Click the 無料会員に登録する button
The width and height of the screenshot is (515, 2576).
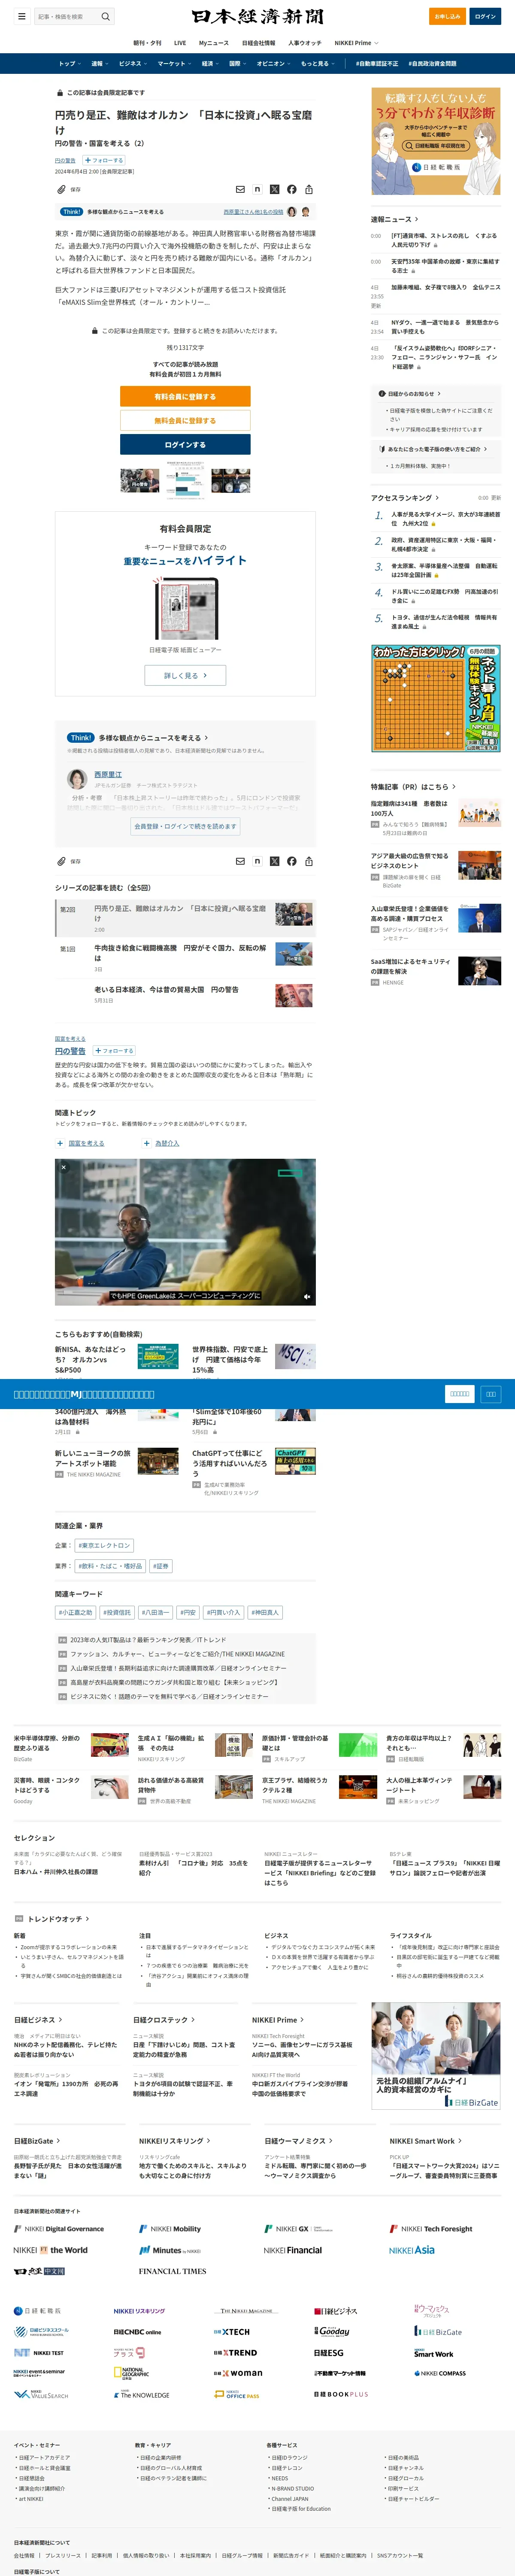pos(185,420)
